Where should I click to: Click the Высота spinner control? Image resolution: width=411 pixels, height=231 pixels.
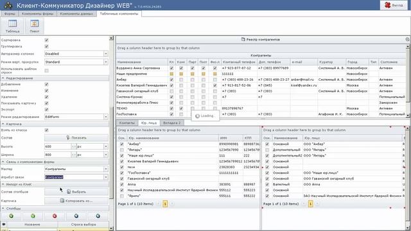[74, 146]
